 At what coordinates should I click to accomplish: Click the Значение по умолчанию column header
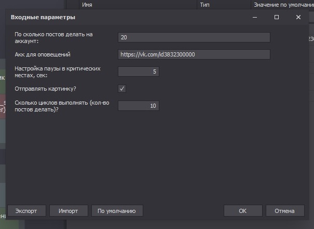pos(282,5)
